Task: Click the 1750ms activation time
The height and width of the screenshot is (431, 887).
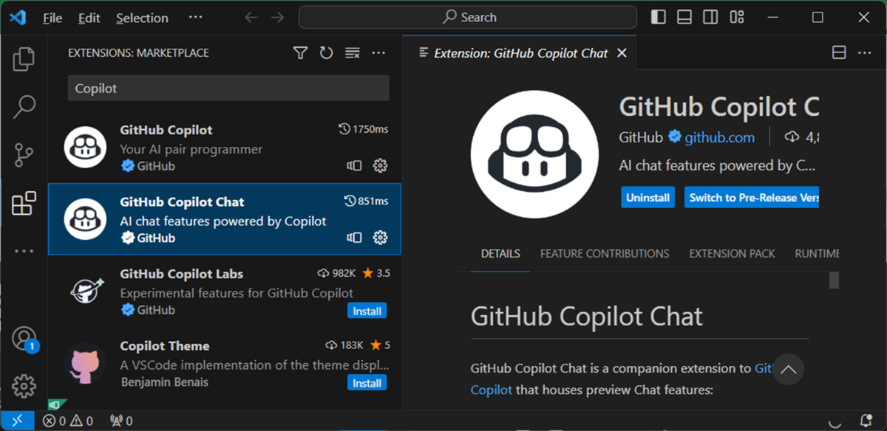Action: pos(363,129)
